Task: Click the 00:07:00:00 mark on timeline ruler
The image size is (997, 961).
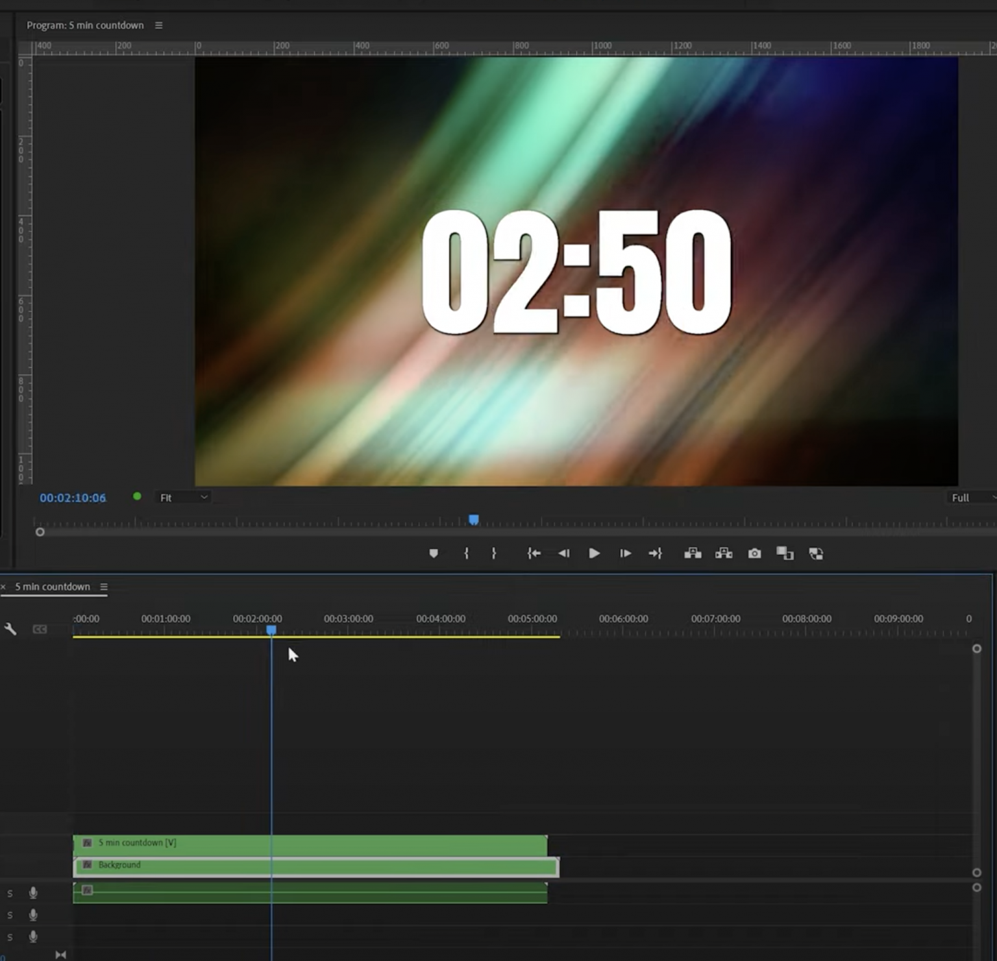Action: tap(715, 619)
